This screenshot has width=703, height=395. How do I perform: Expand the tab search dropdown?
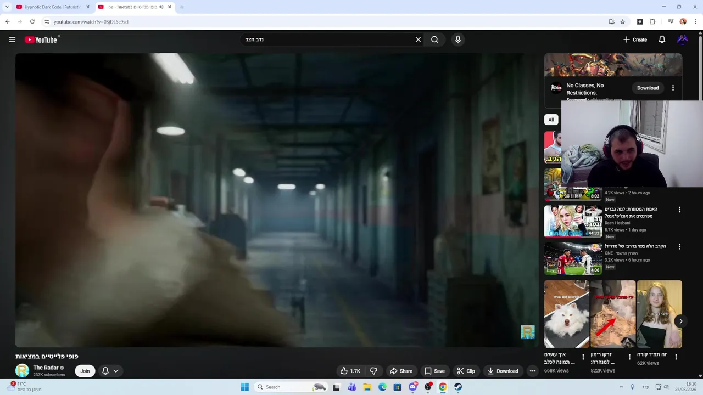pyautogui.click(x=7, y=7)
